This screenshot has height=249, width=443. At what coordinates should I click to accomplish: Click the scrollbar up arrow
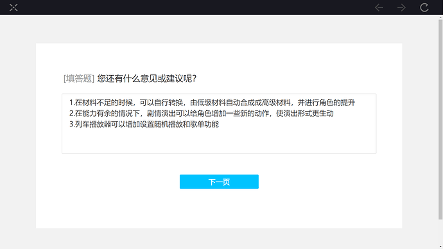pos(440,17)
